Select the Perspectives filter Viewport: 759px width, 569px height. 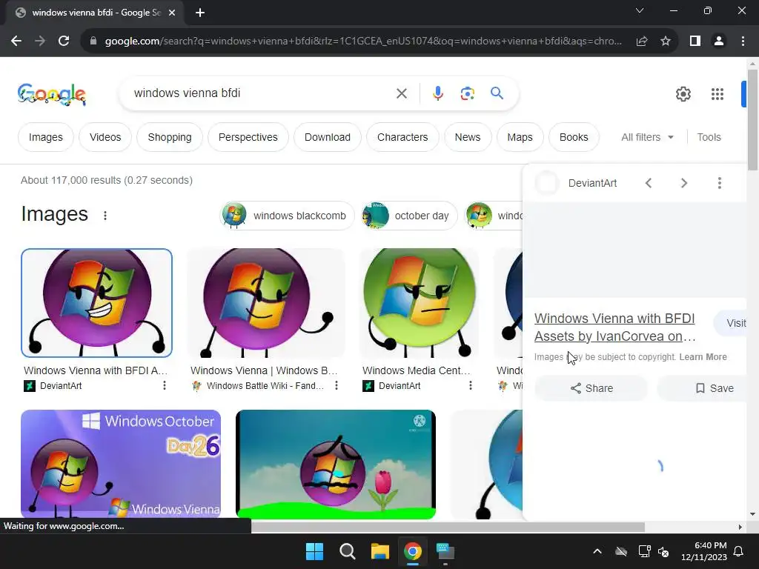pos(248,137)
